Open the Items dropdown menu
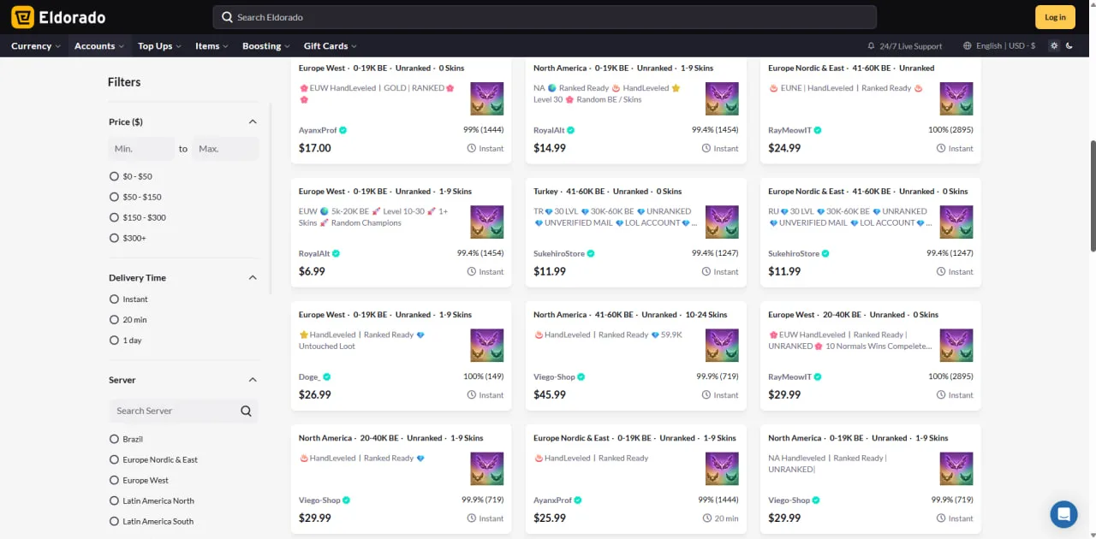The width and height of the screenshot is (1096, 539). coord(212,46)
